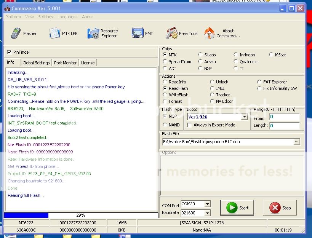The image size is (312, 238).
Task: Click the About Commzero house icon
Action: pos(209,34)
